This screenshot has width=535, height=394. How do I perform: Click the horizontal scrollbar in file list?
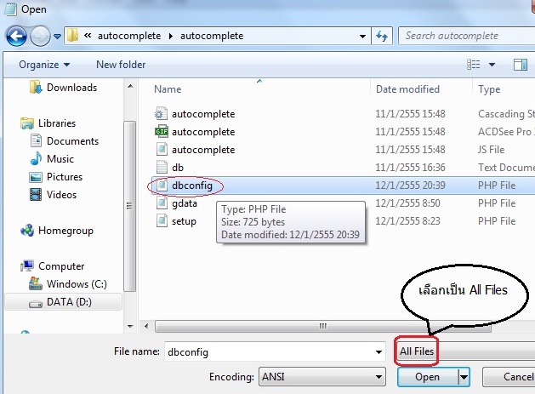tap(322, 326)
